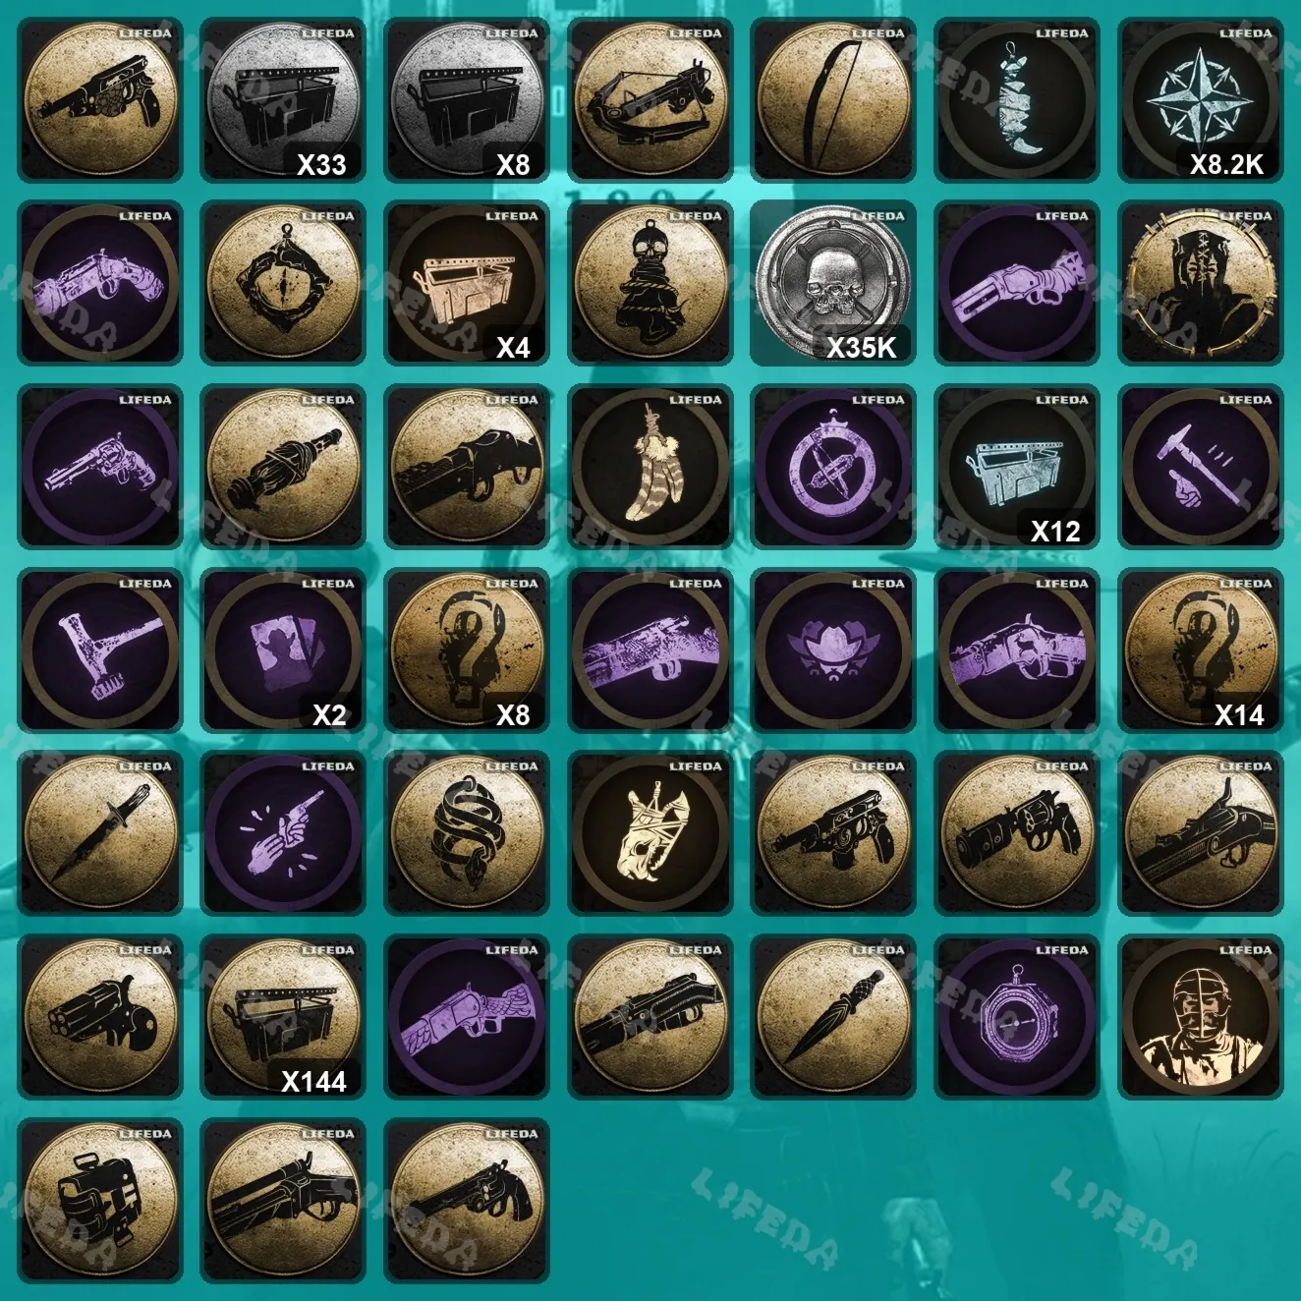Click the coiled snake icon

[x=467, y=833]
